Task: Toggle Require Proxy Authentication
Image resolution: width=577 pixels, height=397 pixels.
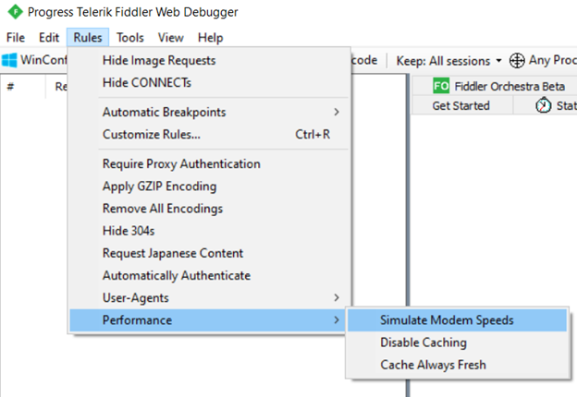Action: (x=208, y=163)
